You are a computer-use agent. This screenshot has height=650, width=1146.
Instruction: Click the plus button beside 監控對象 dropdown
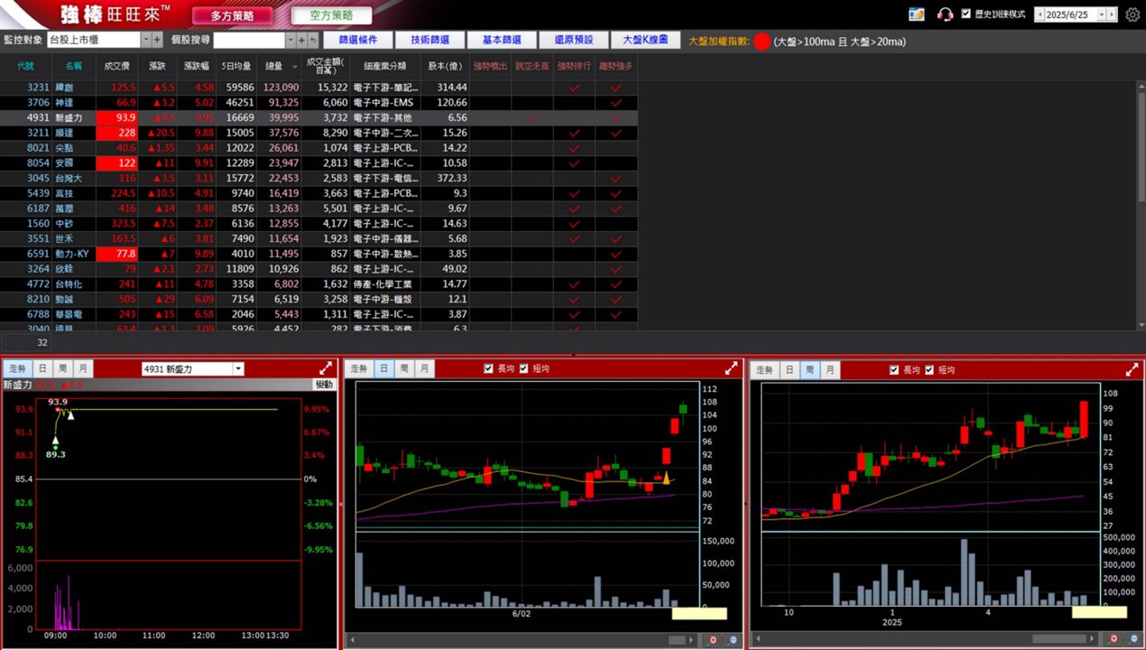(x=158, y=40)
